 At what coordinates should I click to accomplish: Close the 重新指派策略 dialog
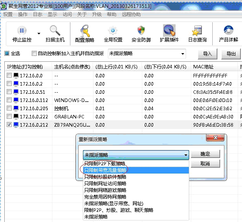click(x=216, y=139)
